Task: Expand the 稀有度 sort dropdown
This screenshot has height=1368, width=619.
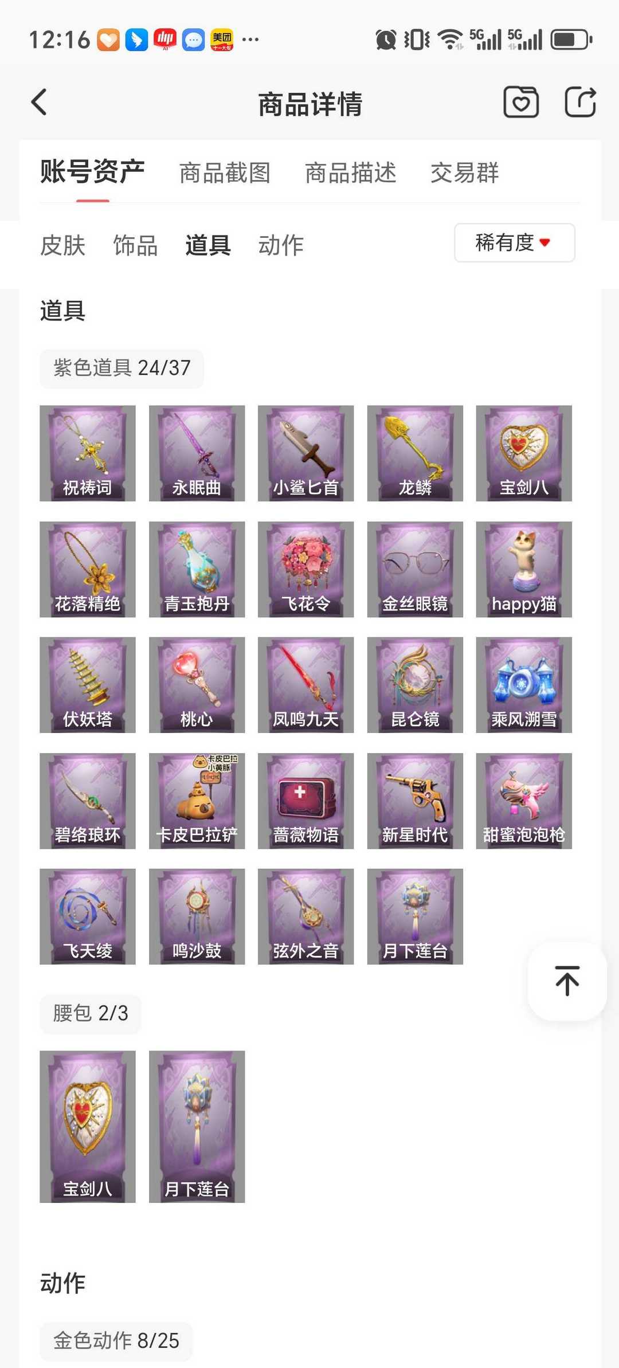Action: pyautogui.click(x=515, y=243)
